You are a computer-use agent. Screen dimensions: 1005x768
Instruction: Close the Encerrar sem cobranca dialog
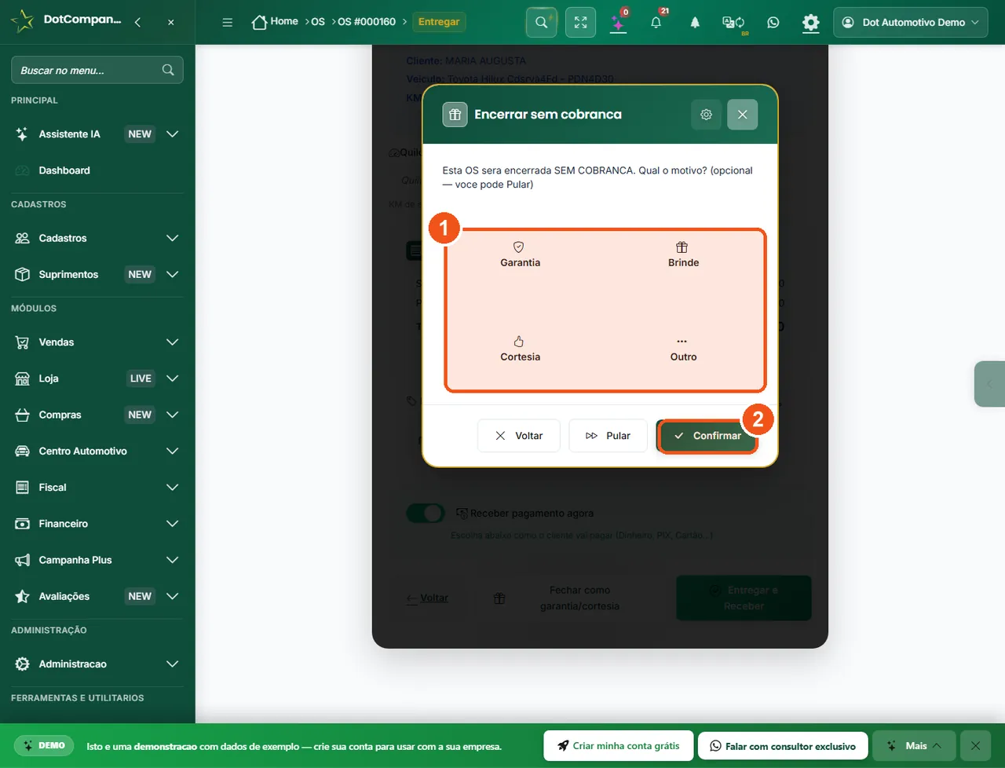(742, 115)
